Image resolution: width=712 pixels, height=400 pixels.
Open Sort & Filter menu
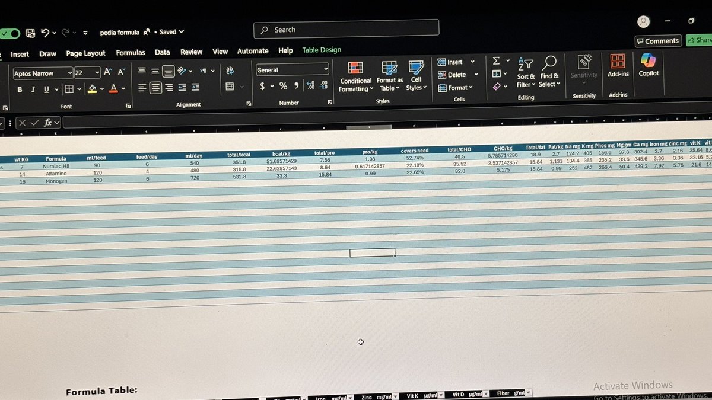tap(526, 72)
